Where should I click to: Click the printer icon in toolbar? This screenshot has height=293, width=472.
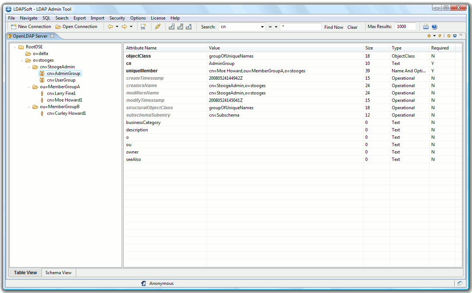pyautogui.click(x=426, y=27)
